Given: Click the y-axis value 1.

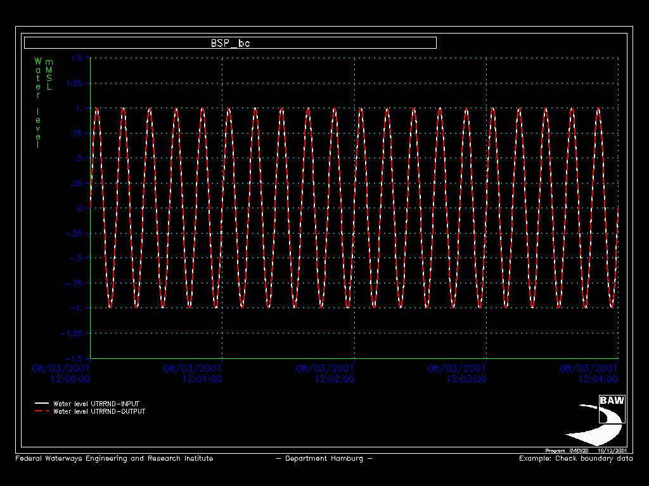Looking at the screenshot, I should tap(79, 108).
